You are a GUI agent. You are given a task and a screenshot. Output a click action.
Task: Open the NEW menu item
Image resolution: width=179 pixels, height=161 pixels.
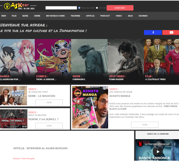4,16
